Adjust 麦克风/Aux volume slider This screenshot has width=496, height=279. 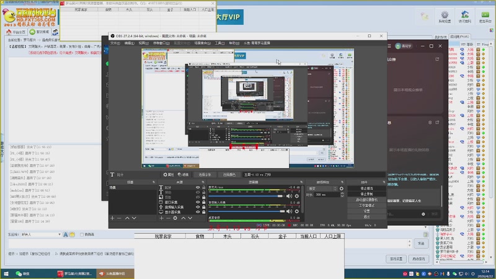tap(246, 196)
